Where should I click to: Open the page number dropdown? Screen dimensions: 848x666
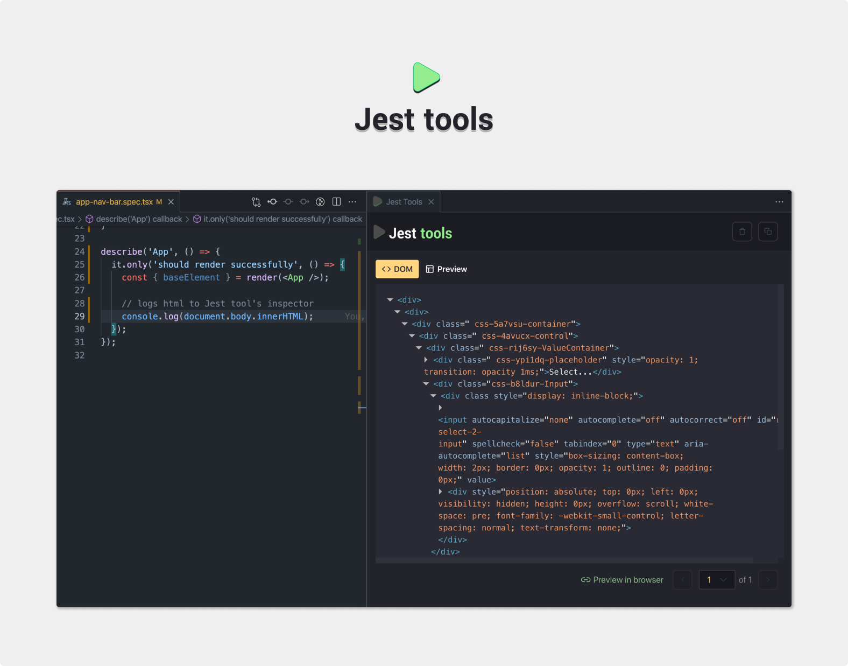click(717, 580)
